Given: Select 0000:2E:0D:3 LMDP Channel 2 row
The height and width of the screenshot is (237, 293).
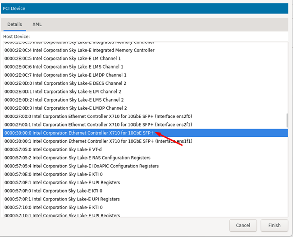Looking at the screenshot, I should 146,108.
